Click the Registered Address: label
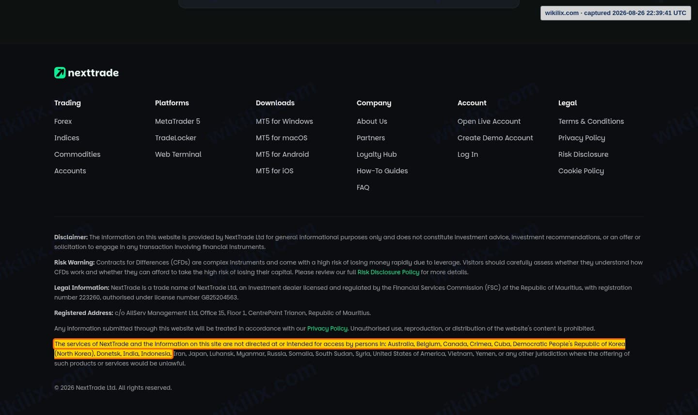The width and height of the screenshot is (698, 415). pyautogui.click(x=83, y=313)
